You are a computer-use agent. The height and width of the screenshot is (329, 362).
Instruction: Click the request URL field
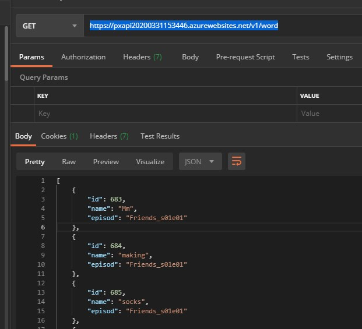point(223,26)
